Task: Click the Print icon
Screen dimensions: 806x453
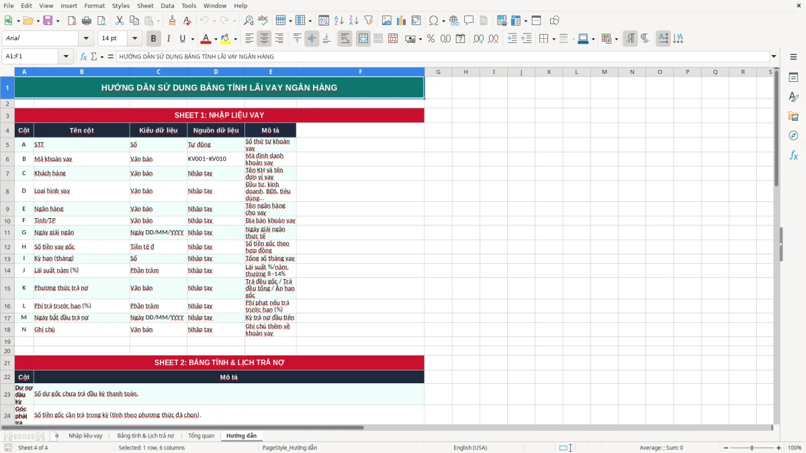Action: point(86,21)
